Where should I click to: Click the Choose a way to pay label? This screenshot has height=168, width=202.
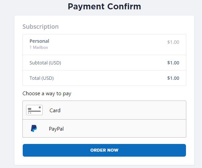[x=47, y=94]
